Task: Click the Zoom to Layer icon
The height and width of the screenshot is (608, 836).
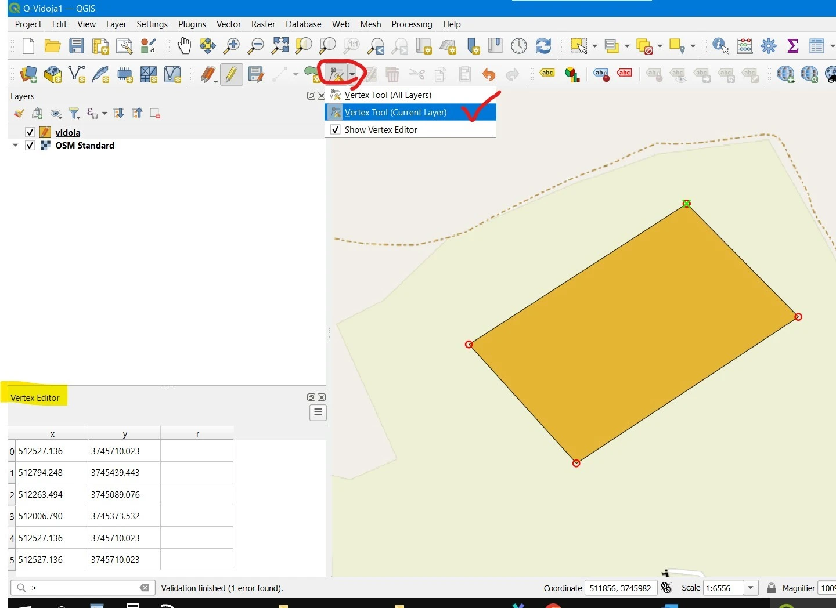Action: tap(328, 46)
